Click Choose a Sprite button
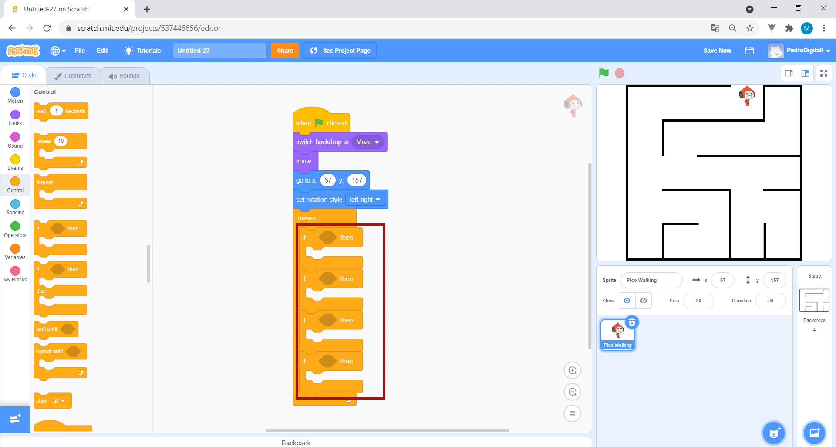 (x=774, y=433)
